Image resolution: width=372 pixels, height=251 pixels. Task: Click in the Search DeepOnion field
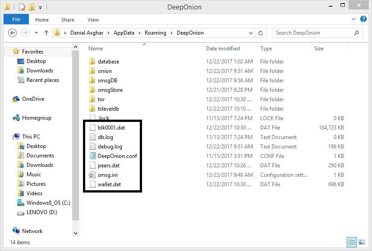tap(317, 33)
